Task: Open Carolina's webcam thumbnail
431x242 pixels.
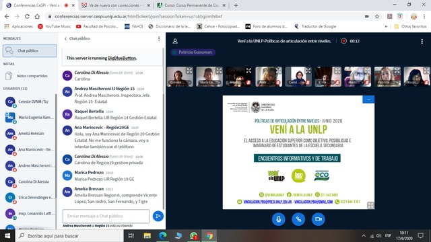Action: coord(298,77)
